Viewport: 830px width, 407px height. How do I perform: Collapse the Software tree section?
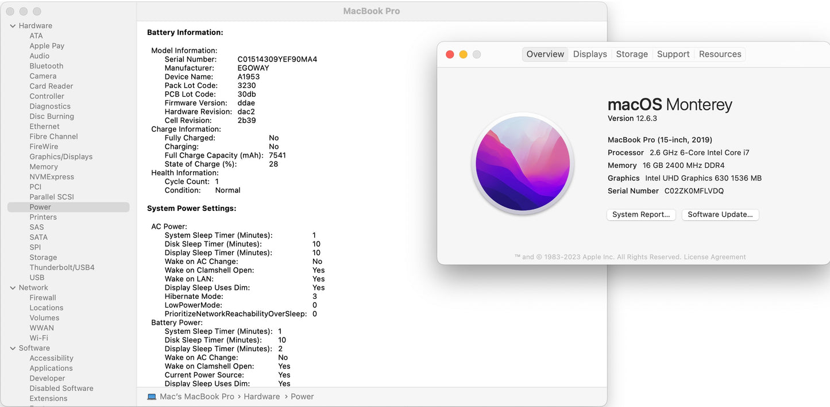[x=13, y=348]
